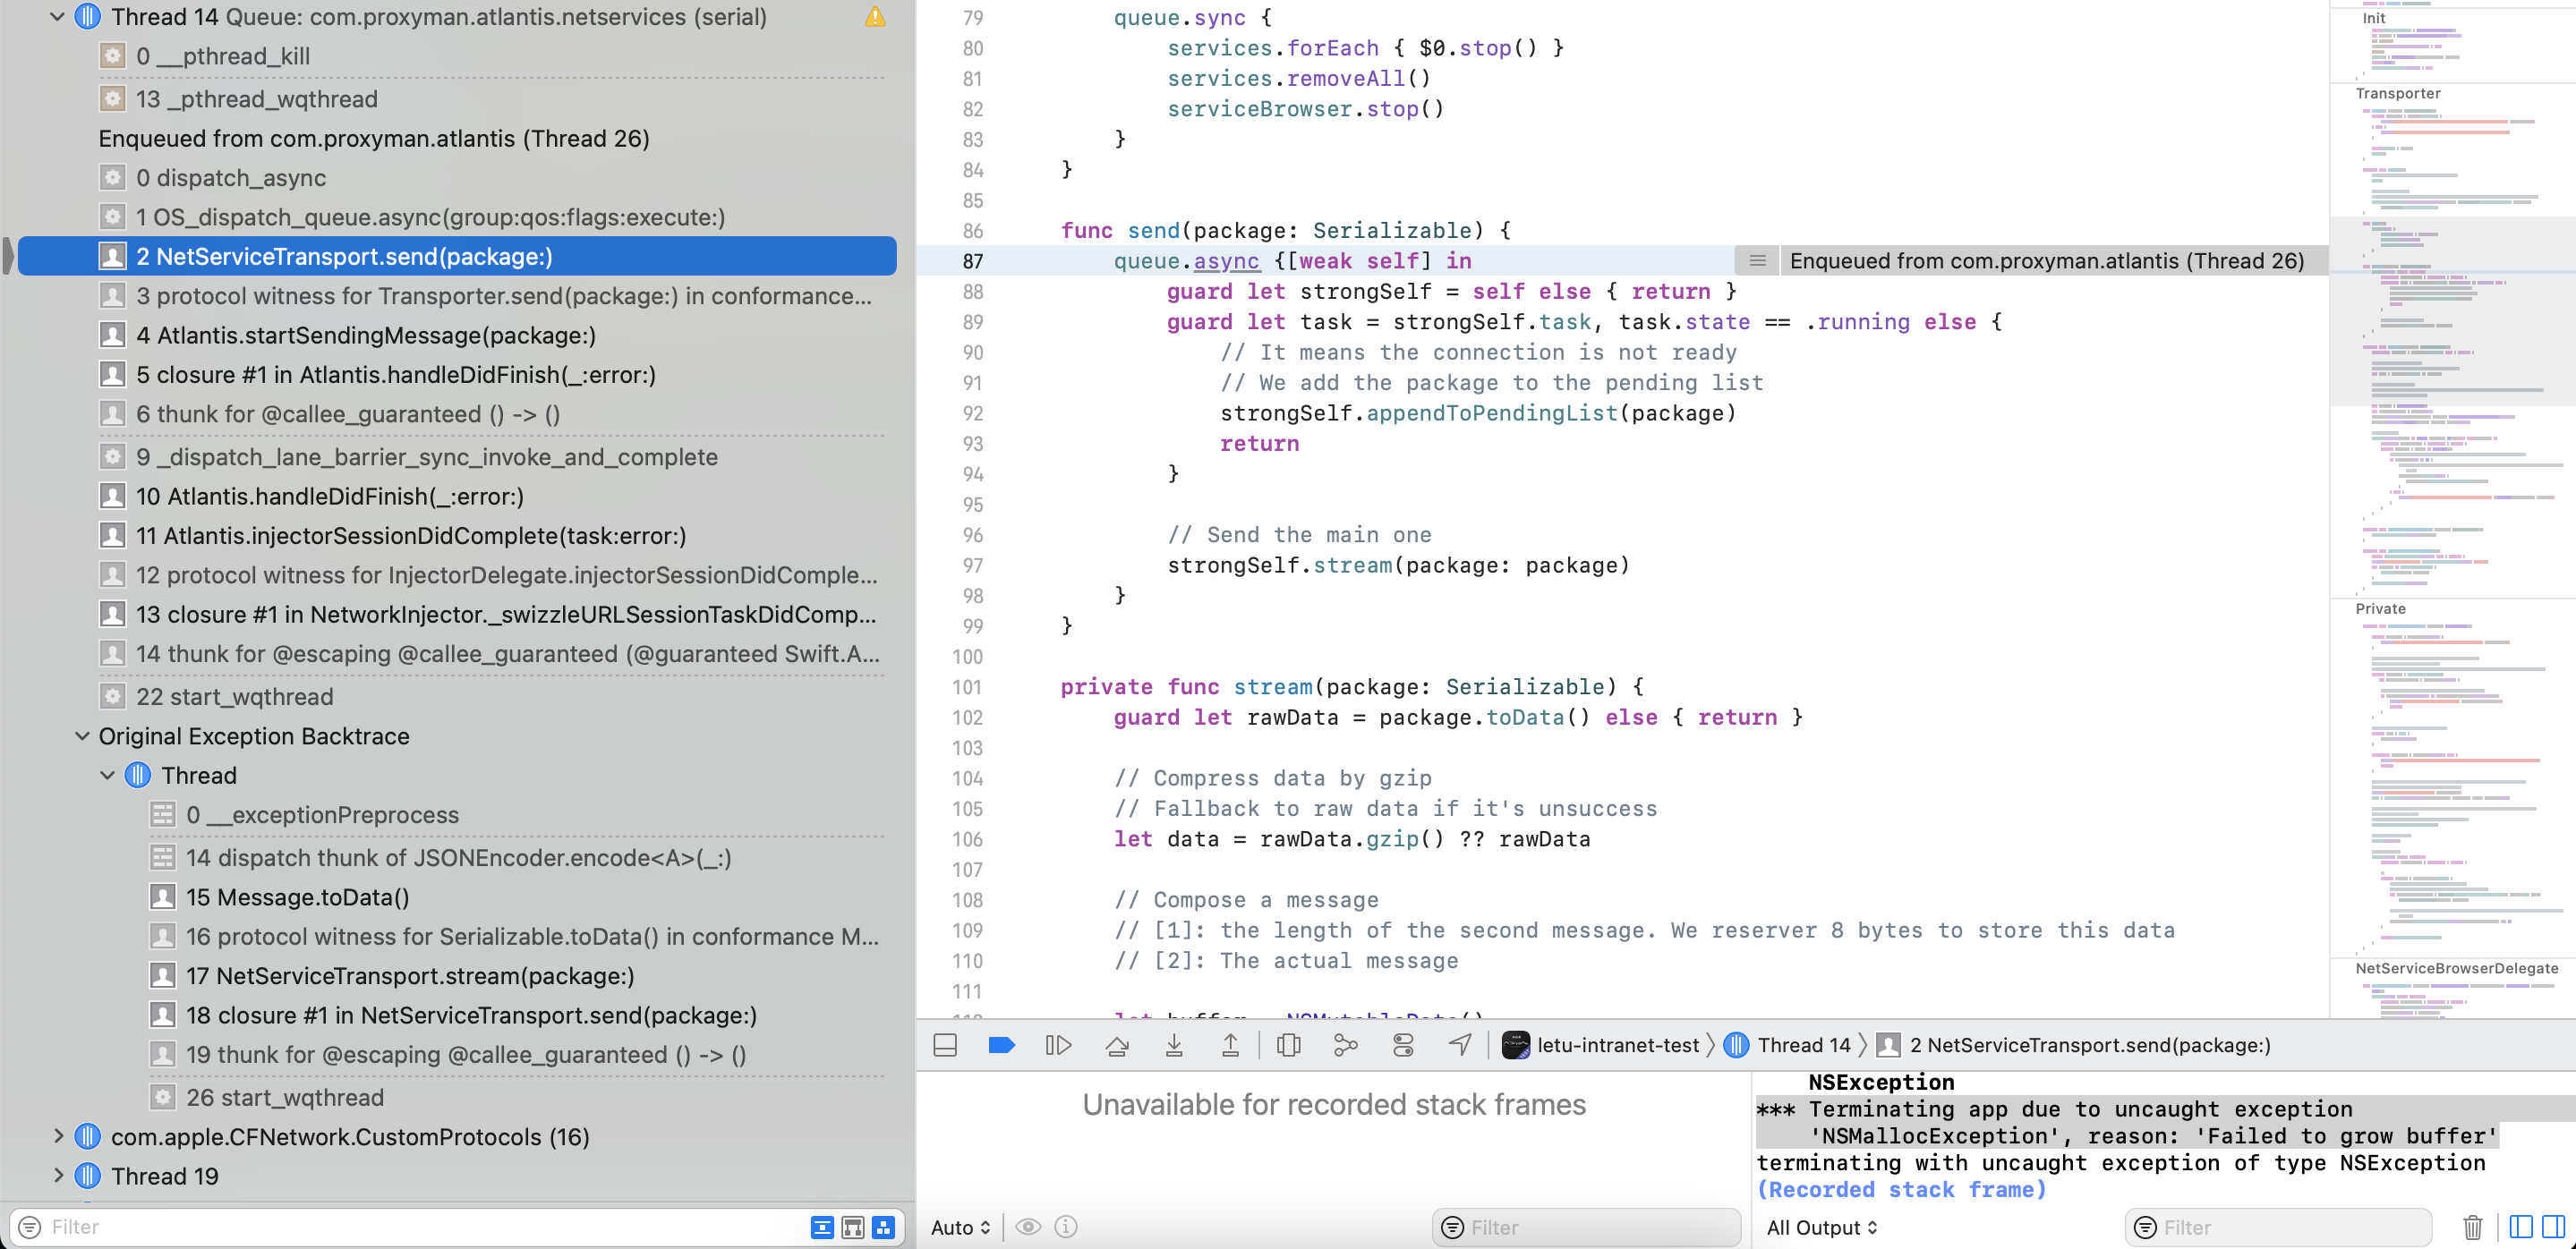Click the Enqueued from com.proxyman.atlantis banner
Screen dimensions: 2576x1249
click(2048, 260)
